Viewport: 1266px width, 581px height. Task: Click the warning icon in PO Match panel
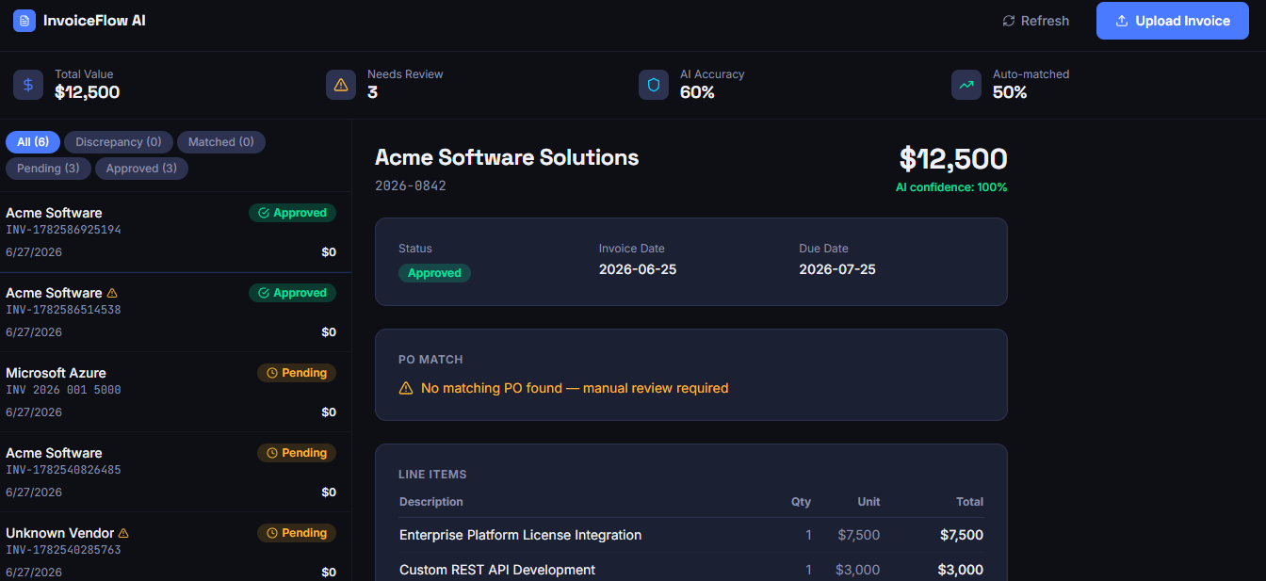coord(406,388)
